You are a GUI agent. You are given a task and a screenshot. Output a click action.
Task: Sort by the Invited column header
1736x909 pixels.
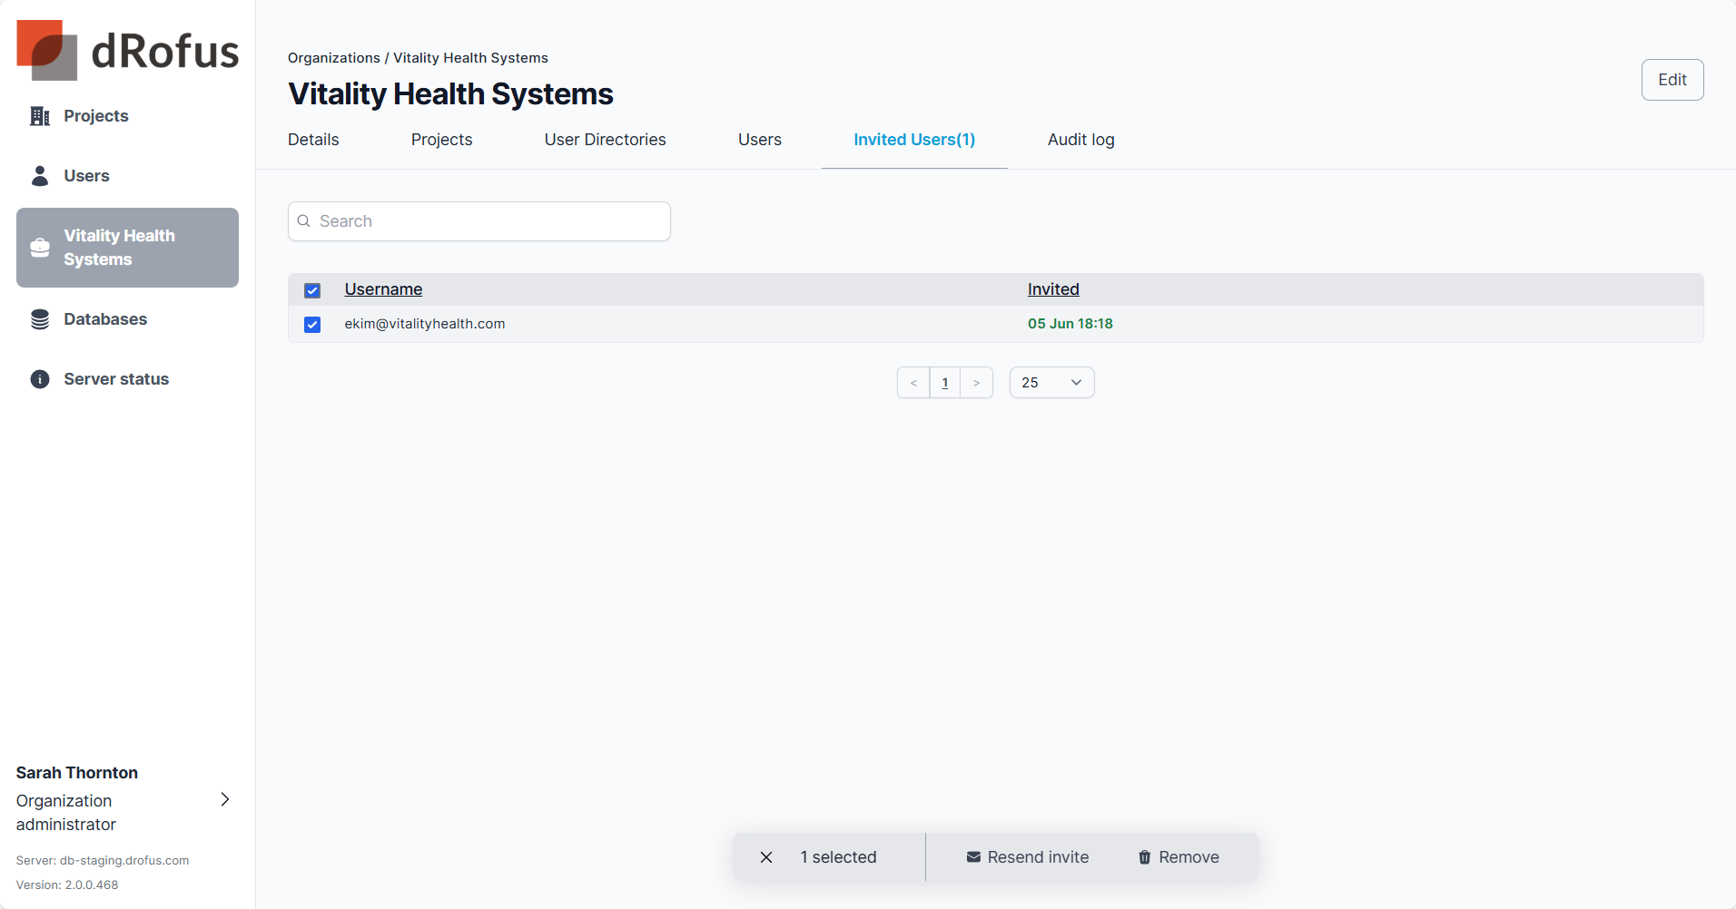coord(1053,289)
